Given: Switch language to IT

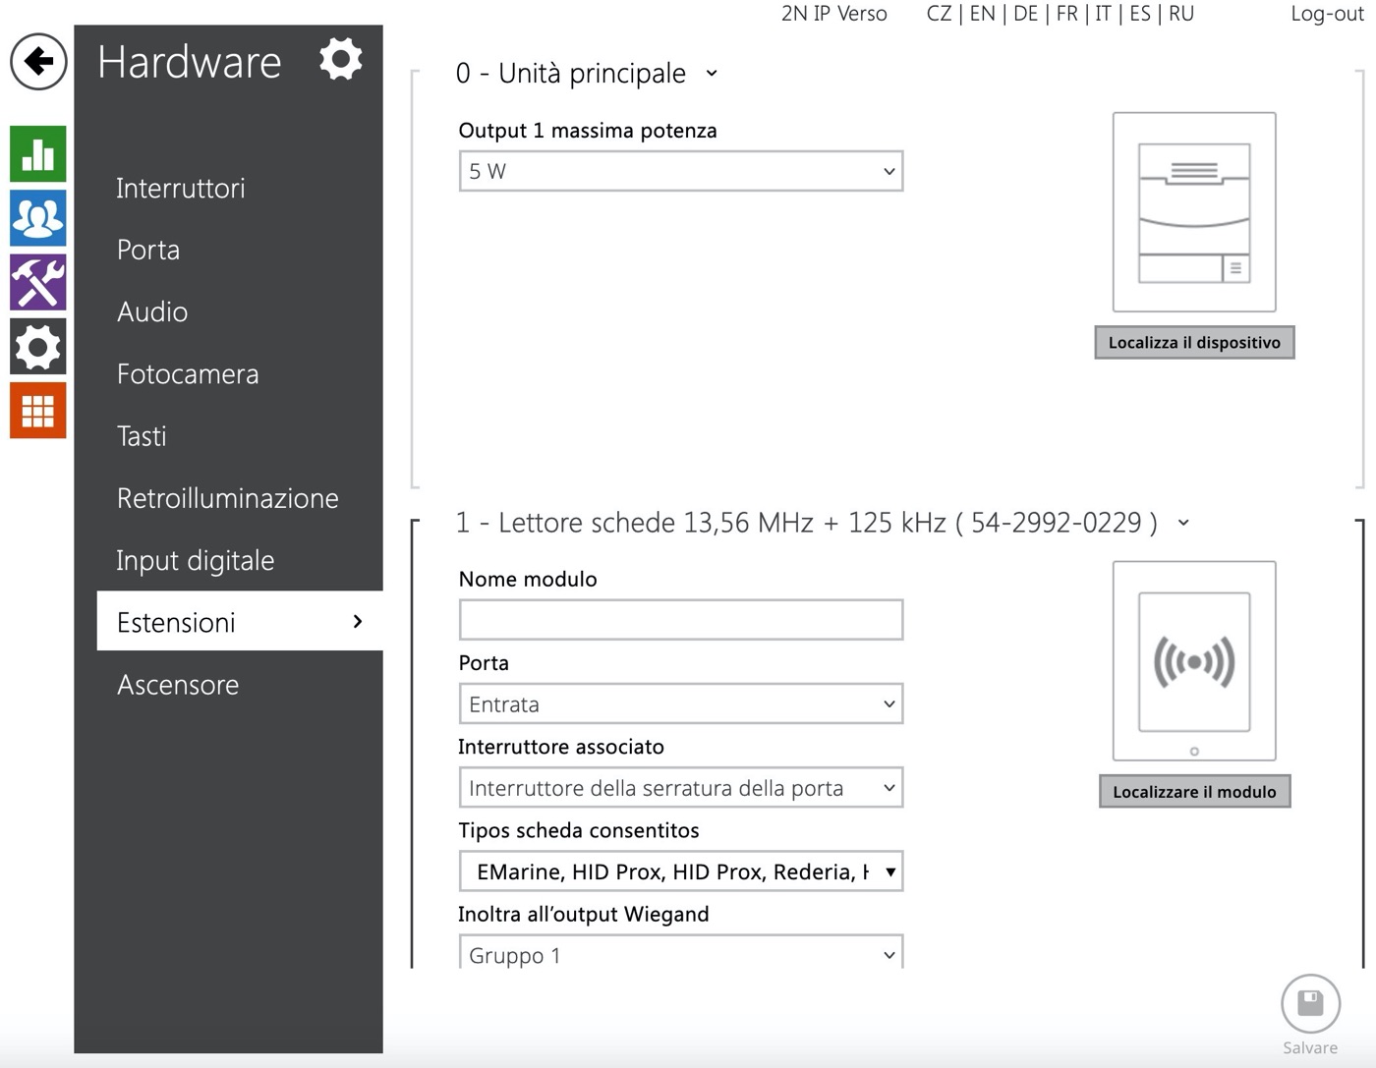Looking at the screenshot, I should click(1103, 14).
